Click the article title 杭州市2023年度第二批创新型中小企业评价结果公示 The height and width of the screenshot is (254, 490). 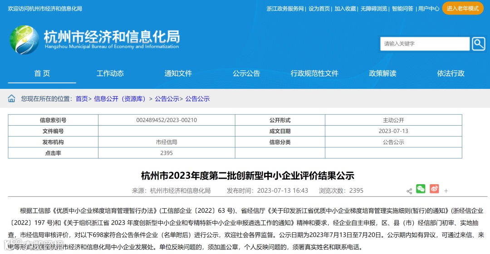[248, 176]
